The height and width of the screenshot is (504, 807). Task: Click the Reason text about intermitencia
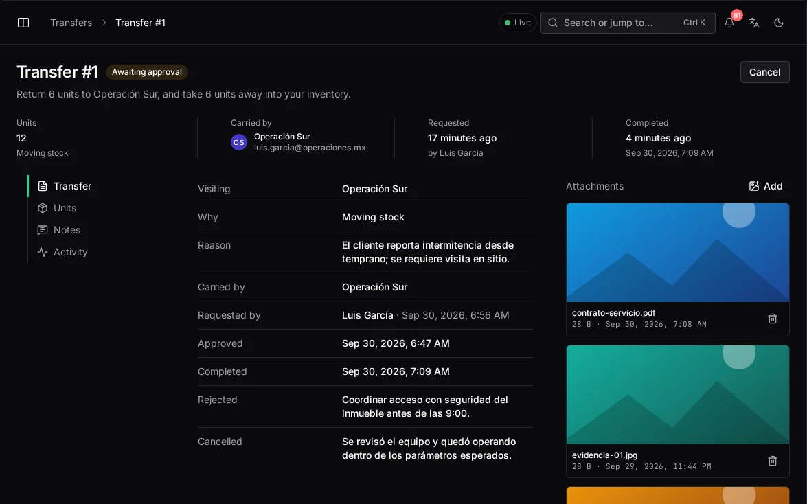(428, 252)
